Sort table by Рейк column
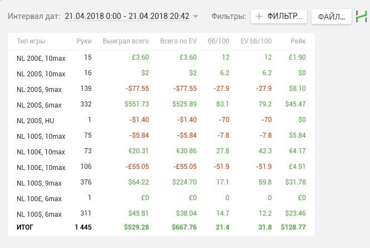This screenshot has width=370, height=248. 298,42
